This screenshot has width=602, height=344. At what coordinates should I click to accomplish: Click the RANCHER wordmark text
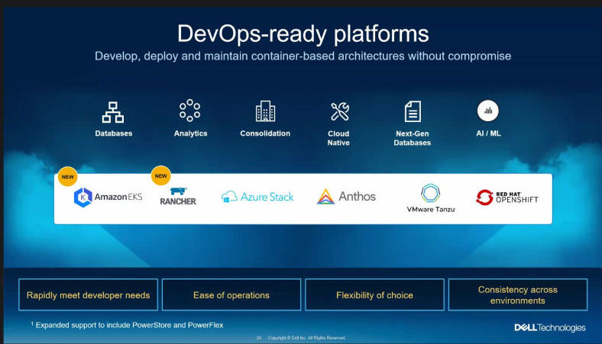(x=178, y=201)
